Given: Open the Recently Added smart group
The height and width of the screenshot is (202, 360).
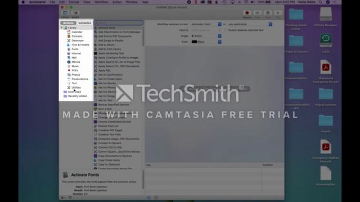Looking at the screenshot, I should [x=77, y=96].
